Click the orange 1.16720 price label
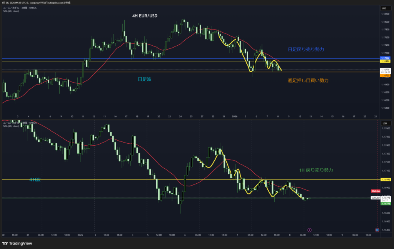 click(x=386, y=76)
